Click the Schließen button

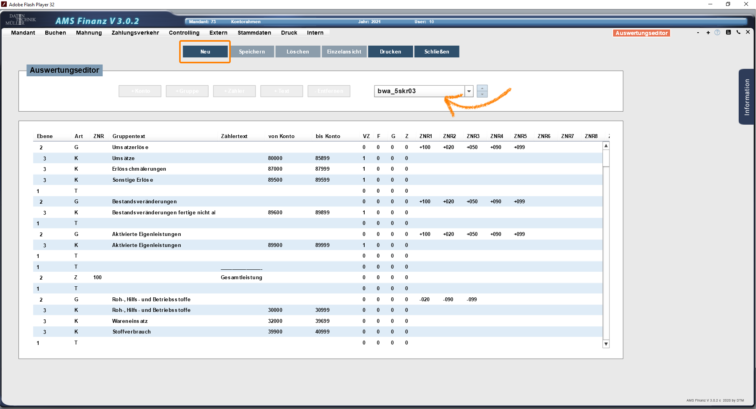coord(436,52)
